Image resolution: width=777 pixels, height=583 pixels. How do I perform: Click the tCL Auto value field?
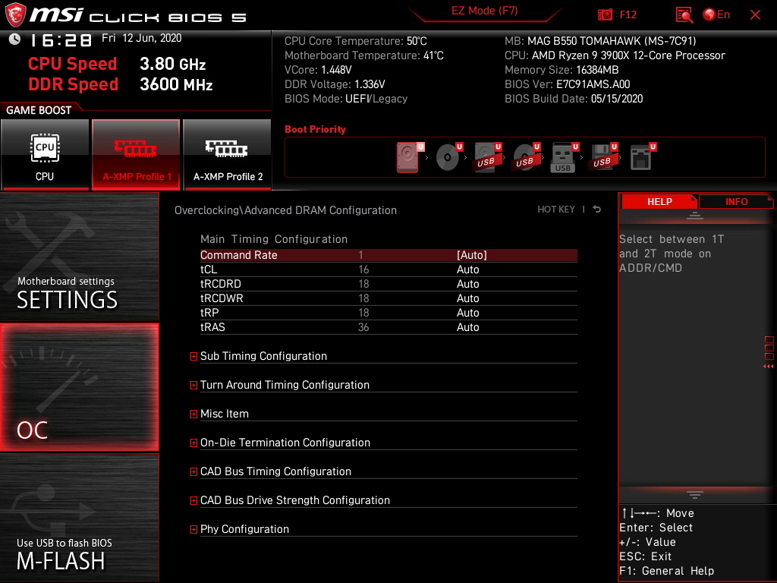[x=468, y=269]
